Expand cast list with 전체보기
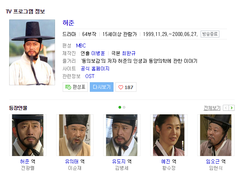Viewport: 245px width, 174px height. point(212,108)
